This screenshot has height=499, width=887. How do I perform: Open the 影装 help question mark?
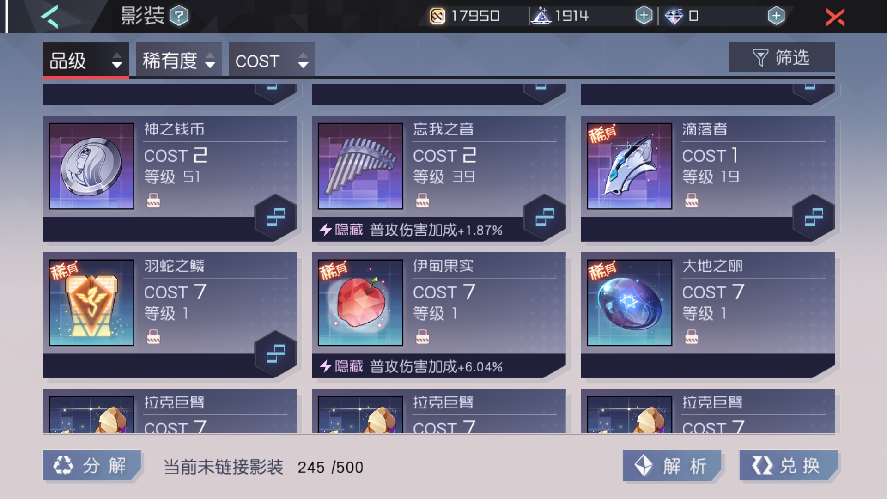pos(179,16)
